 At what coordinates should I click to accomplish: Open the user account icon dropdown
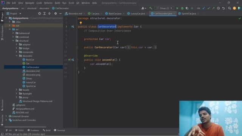(144, 8)
